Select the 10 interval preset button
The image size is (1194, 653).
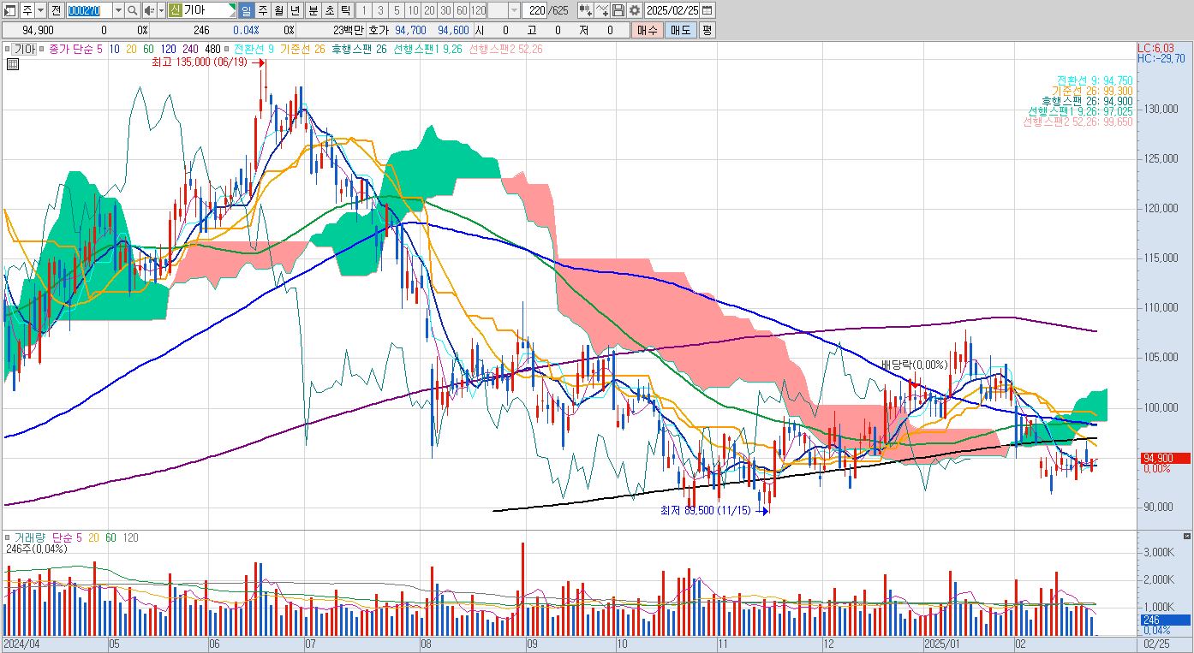413,10
